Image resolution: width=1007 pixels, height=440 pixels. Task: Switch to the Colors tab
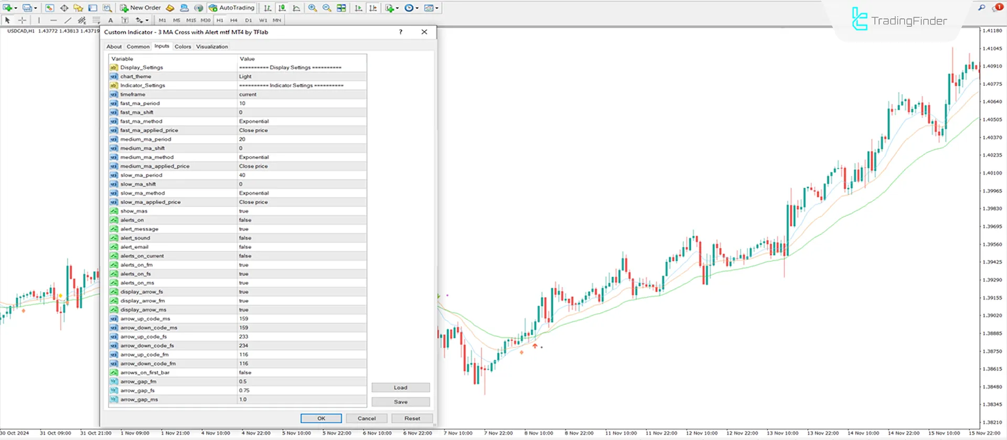click(x=183, y=47)
